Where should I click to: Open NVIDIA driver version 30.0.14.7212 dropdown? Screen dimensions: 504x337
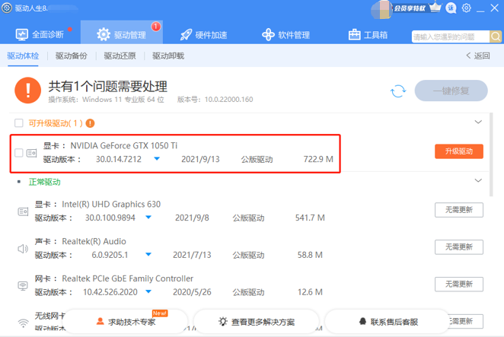click(x=157, y=159)
